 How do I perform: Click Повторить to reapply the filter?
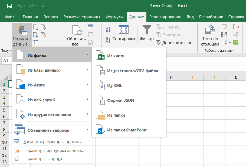coord(169,35)
